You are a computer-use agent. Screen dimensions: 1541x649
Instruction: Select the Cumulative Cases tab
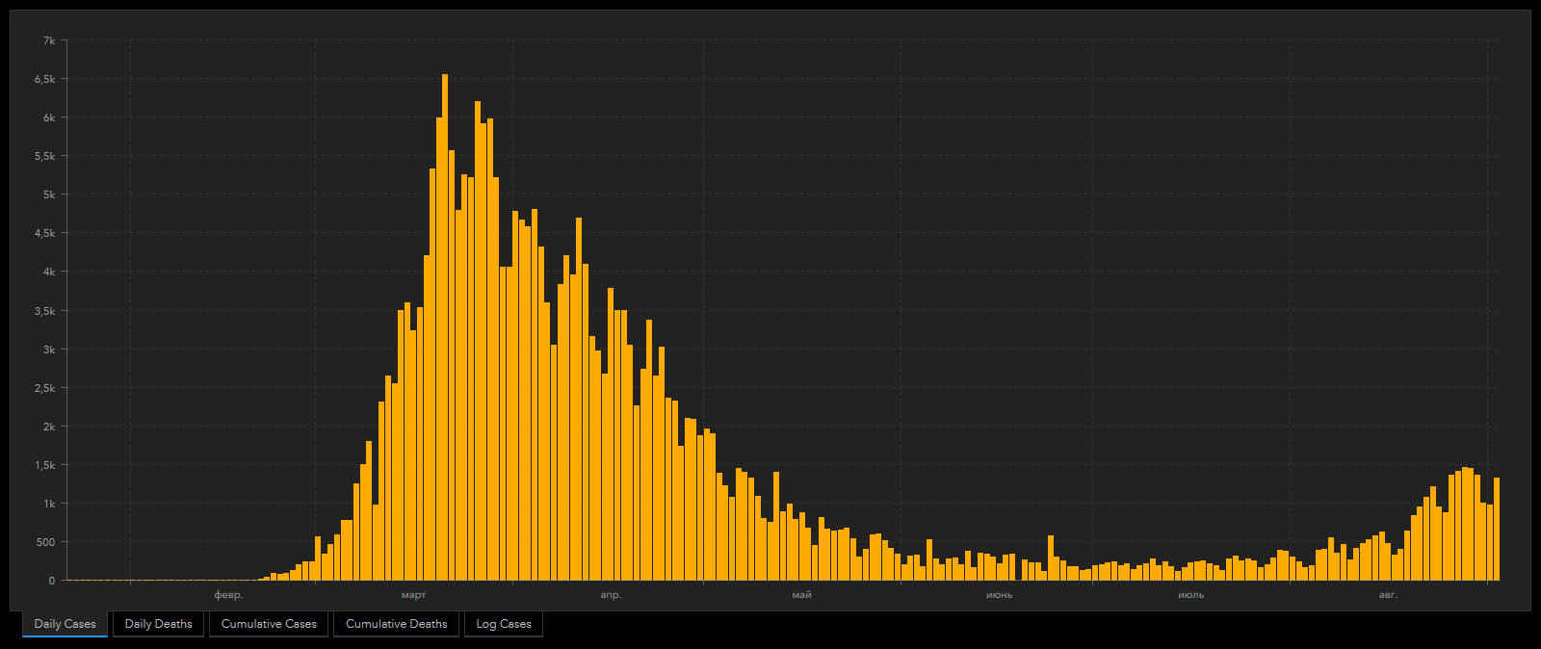point(269,624)
